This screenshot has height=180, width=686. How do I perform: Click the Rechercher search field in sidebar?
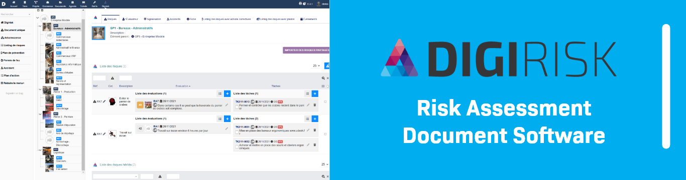point(16,14)
